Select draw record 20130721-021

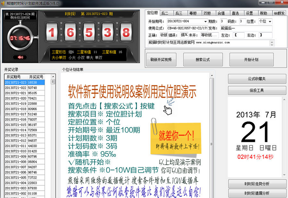tap(25, 93)
